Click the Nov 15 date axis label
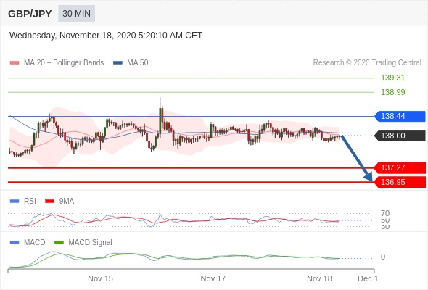428x290 pixels. (100, 278)
